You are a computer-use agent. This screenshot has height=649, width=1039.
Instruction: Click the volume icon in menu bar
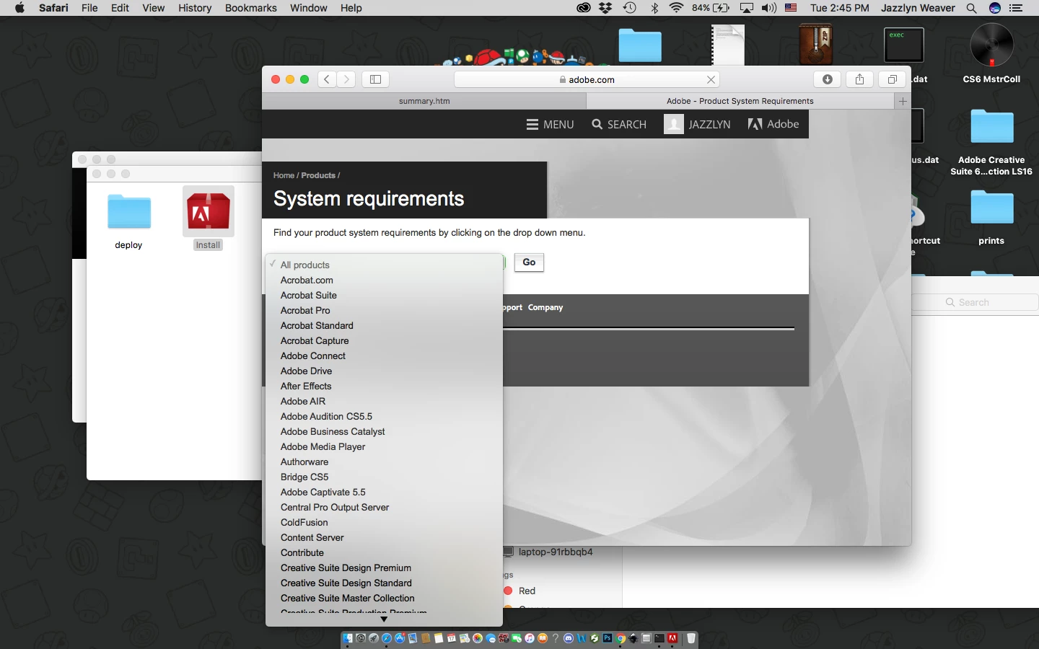click(768, 8)
